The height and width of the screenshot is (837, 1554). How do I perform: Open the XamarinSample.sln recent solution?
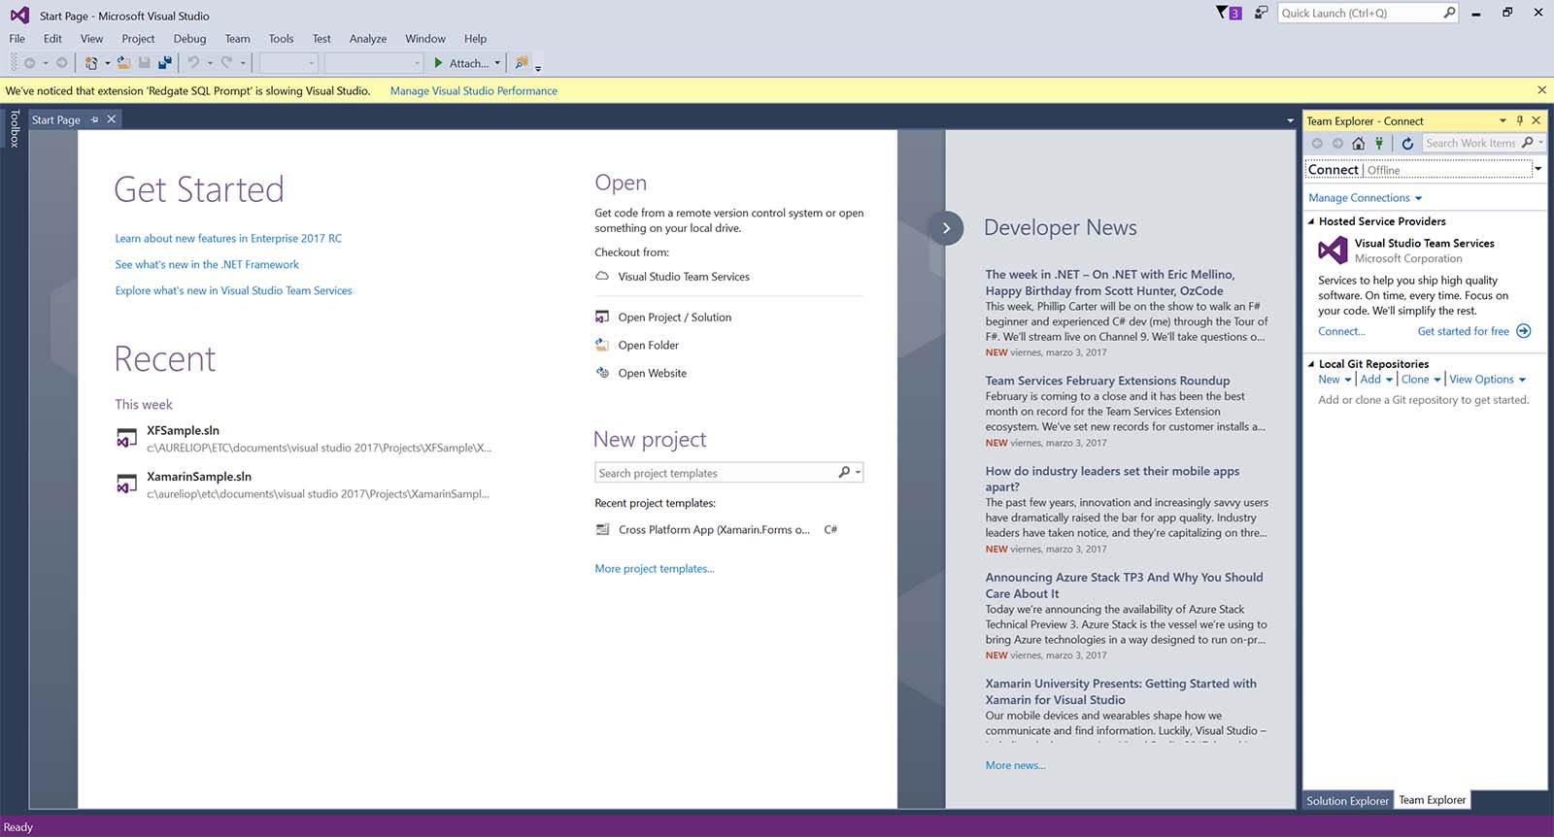[303, 485]
